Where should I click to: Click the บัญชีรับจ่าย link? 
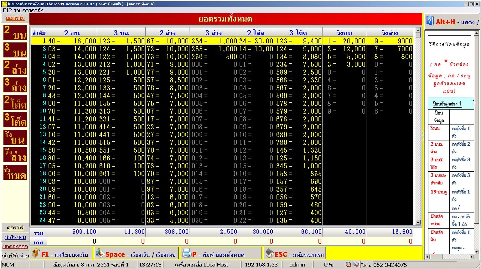point(15,256)
